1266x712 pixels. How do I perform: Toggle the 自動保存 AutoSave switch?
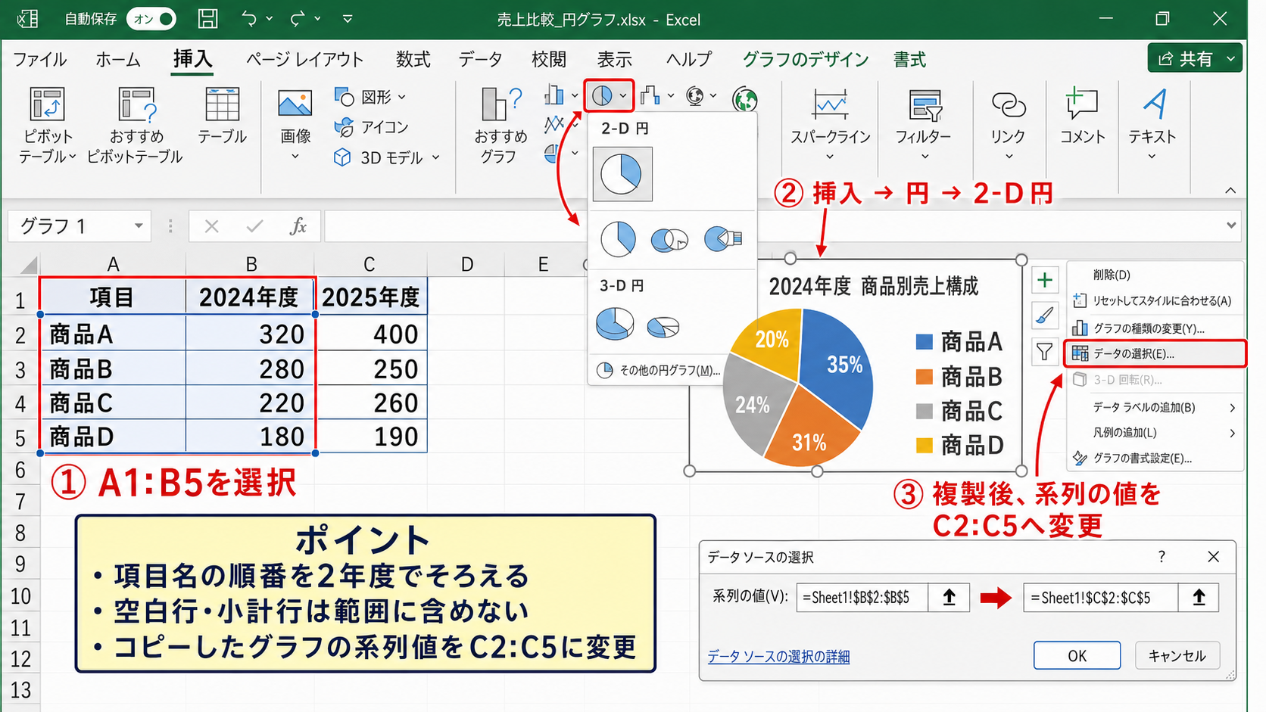coord(151,19)
